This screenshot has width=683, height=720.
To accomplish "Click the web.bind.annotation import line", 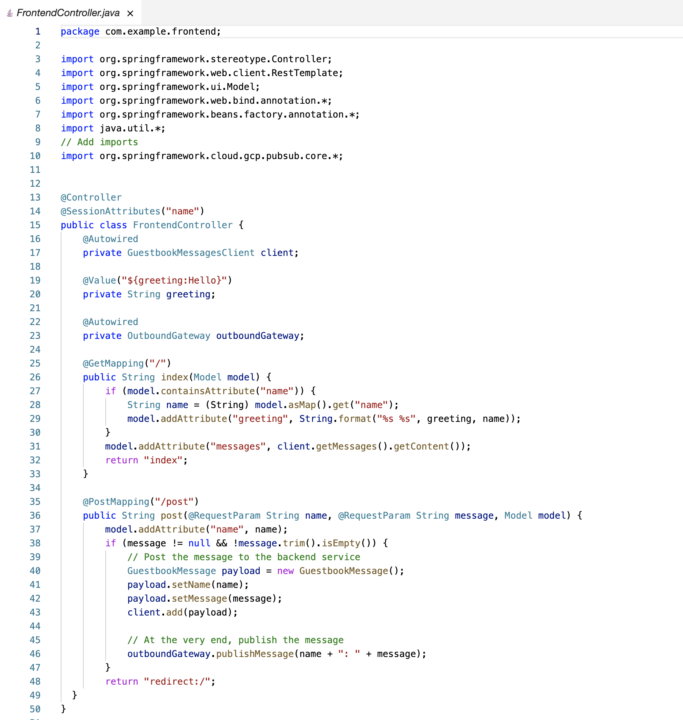I will pyautogui.click(x=196, y=101).
